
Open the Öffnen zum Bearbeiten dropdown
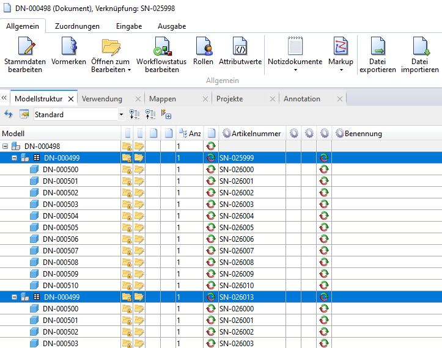pyautogui.click(x=111, y=70)
